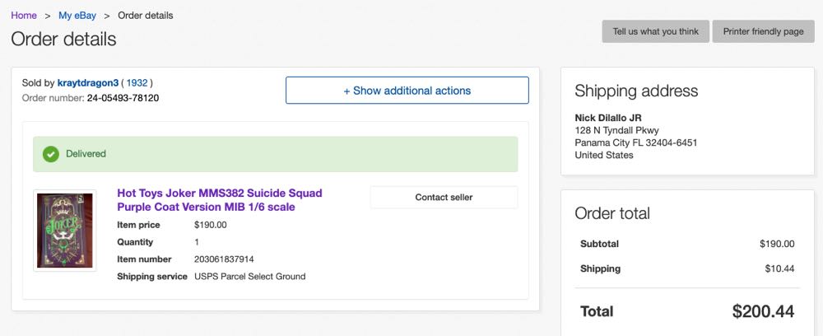Go to Home breadcrumb link
The height and width of the screenshot is (336, 823).
click(x=24, y=16)
